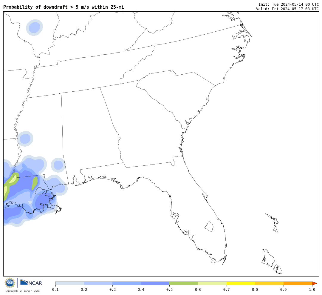The height and width of the screenshot is (295, 322).
Task: Click the 0.7–0.8 bright yellow colorbar segment
Action: [241, 283]
